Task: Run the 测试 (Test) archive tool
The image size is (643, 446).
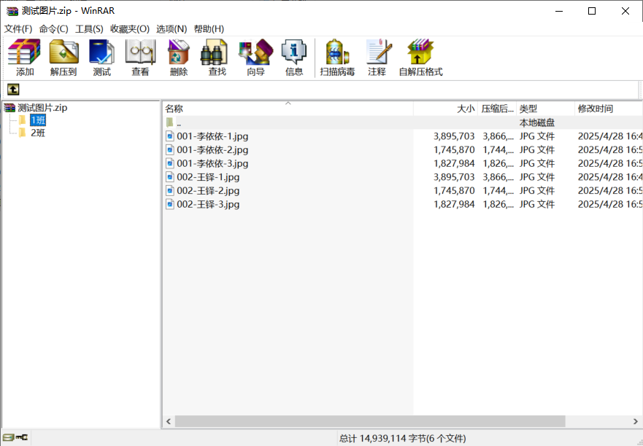Action: click(101, 58)
